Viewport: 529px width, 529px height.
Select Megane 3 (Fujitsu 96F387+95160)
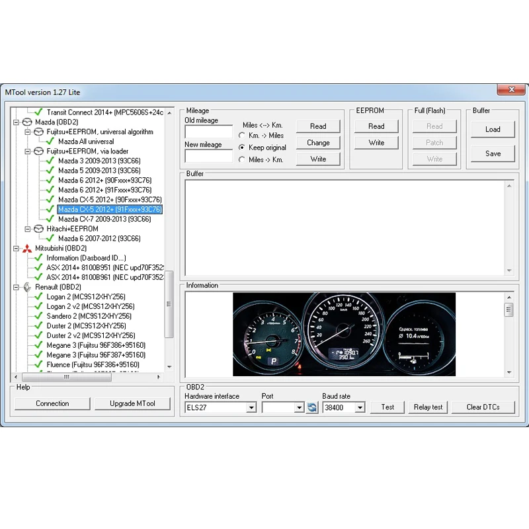tap(96, 355)
